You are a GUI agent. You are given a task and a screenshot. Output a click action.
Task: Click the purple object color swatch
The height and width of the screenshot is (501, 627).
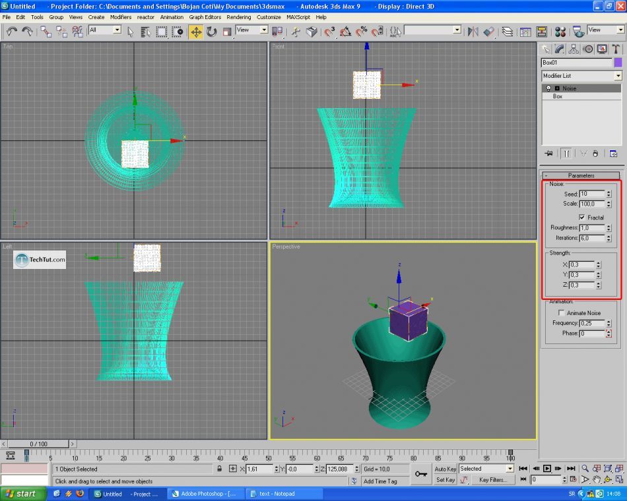[618, 63]
